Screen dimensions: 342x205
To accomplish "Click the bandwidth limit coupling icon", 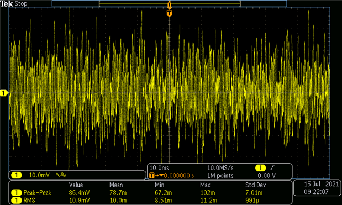I will 61,175.
